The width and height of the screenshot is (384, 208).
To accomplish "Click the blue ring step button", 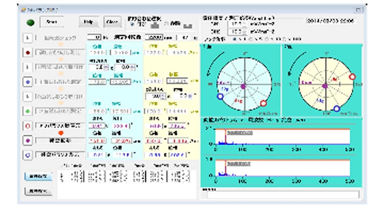I will tap(28, 155).
